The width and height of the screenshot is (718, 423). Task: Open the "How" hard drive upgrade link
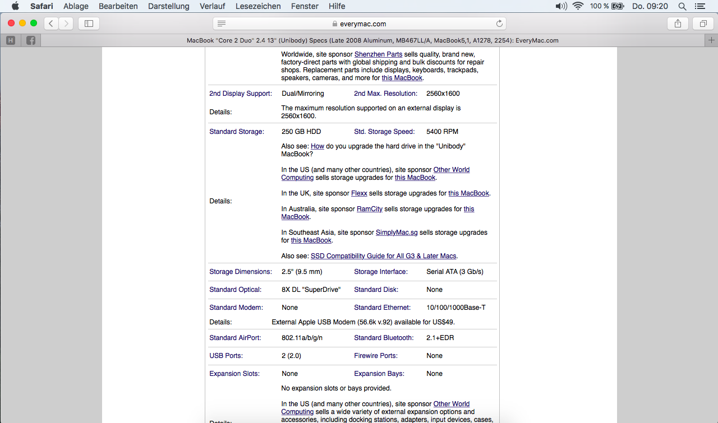317,146
